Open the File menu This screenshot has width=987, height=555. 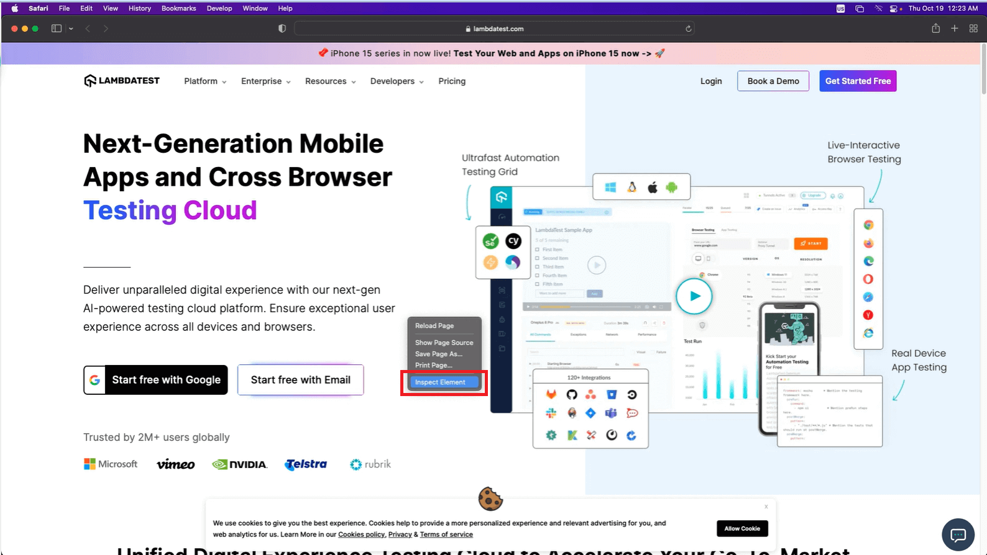pyautogui.click(x=64, y=8)
